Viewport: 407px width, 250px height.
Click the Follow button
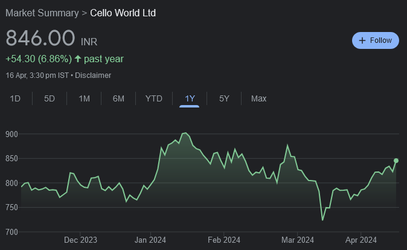(x=376, y=40)
